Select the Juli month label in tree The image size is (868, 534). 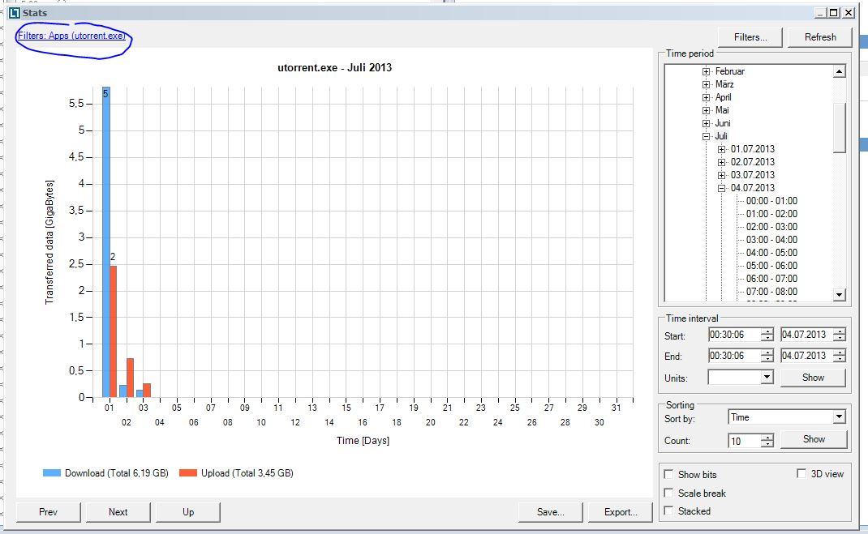click(x=720, y=136)
